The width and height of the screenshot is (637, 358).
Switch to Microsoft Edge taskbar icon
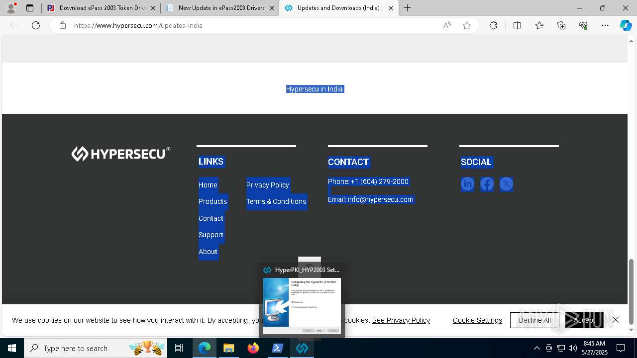click(x=205, y=348)
